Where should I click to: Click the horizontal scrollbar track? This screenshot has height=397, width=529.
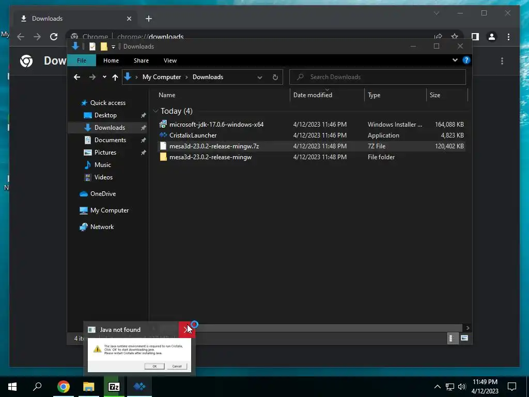point(329,328)
